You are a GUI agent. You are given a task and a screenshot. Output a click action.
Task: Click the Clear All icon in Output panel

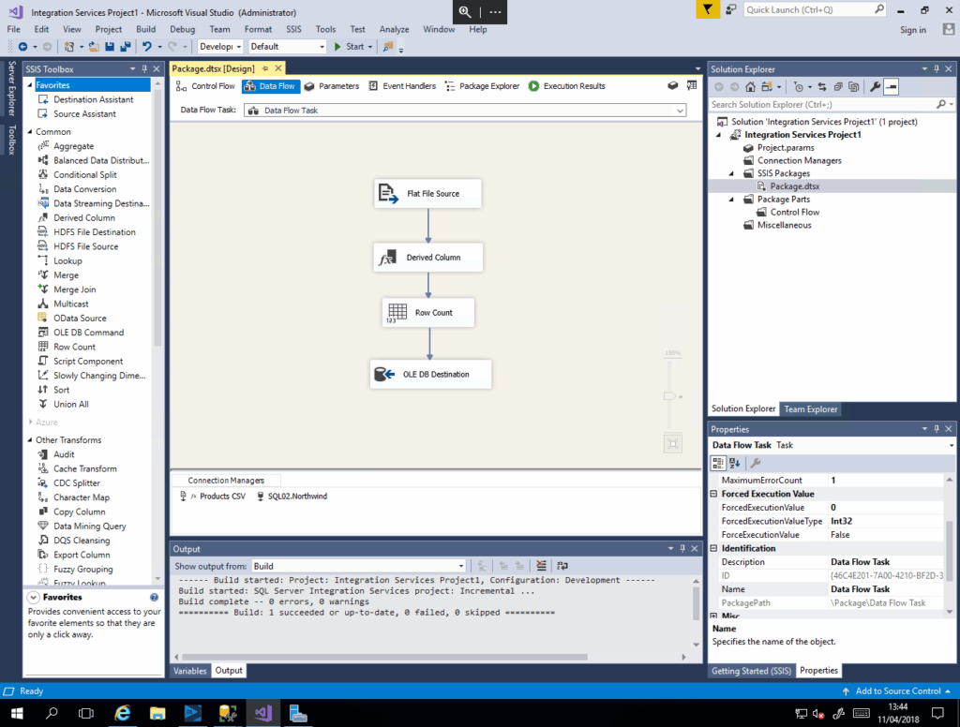(x=541, y=566)
